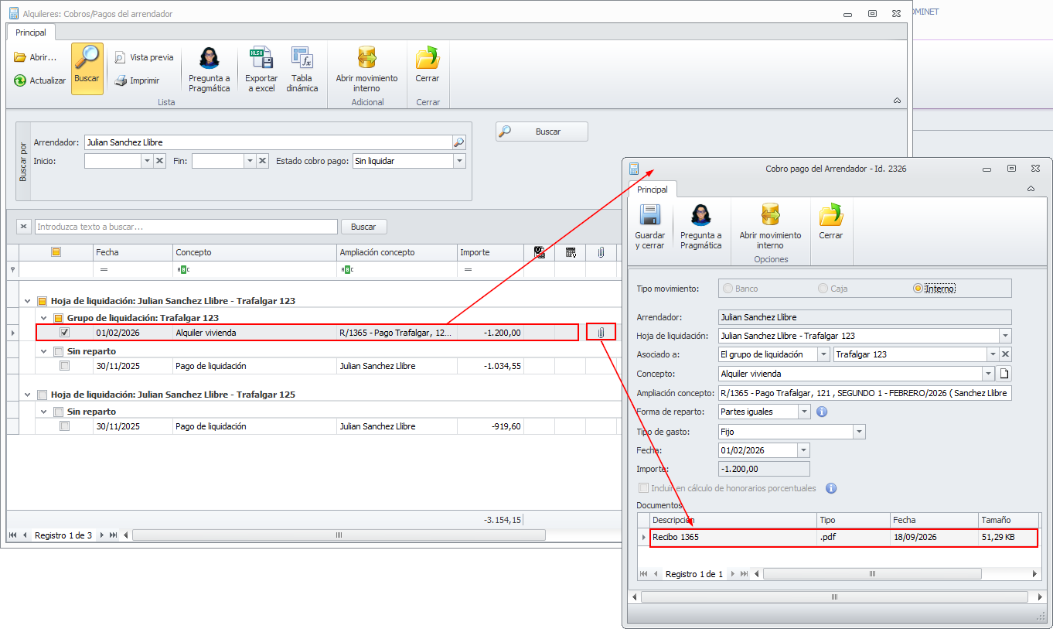Create a new Concepto with the page icon
Screen dimensions: 1053x629
click(1005, 374)
